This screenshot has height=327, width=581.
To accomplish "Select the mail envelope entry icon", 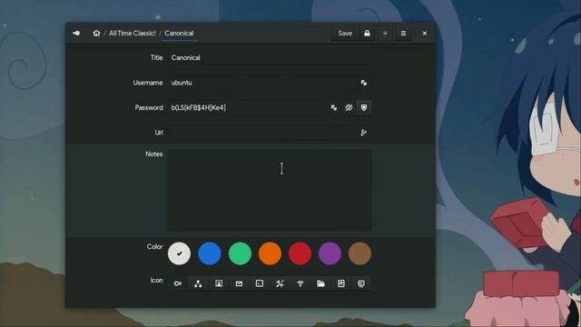I will coord(239,283).
